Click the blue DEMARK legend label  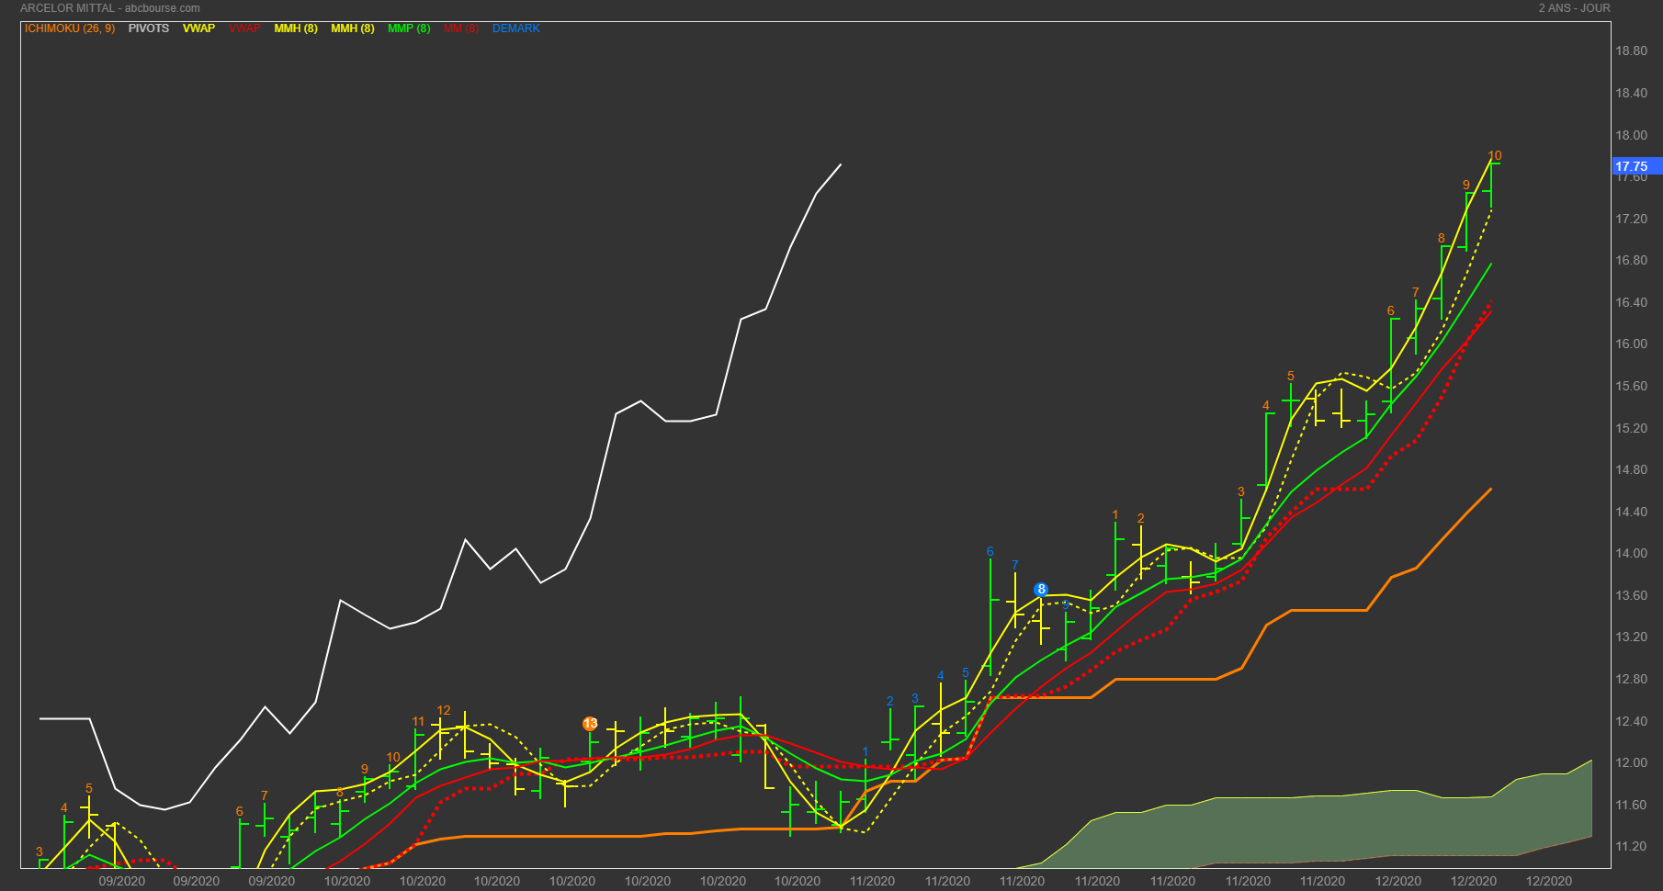pyautogui.click(x=516, y=28)
